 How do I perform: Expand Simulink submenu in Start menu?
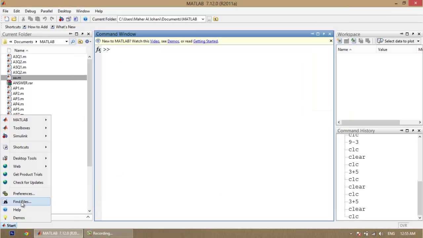pyautogui.click(x=26, y=136)
